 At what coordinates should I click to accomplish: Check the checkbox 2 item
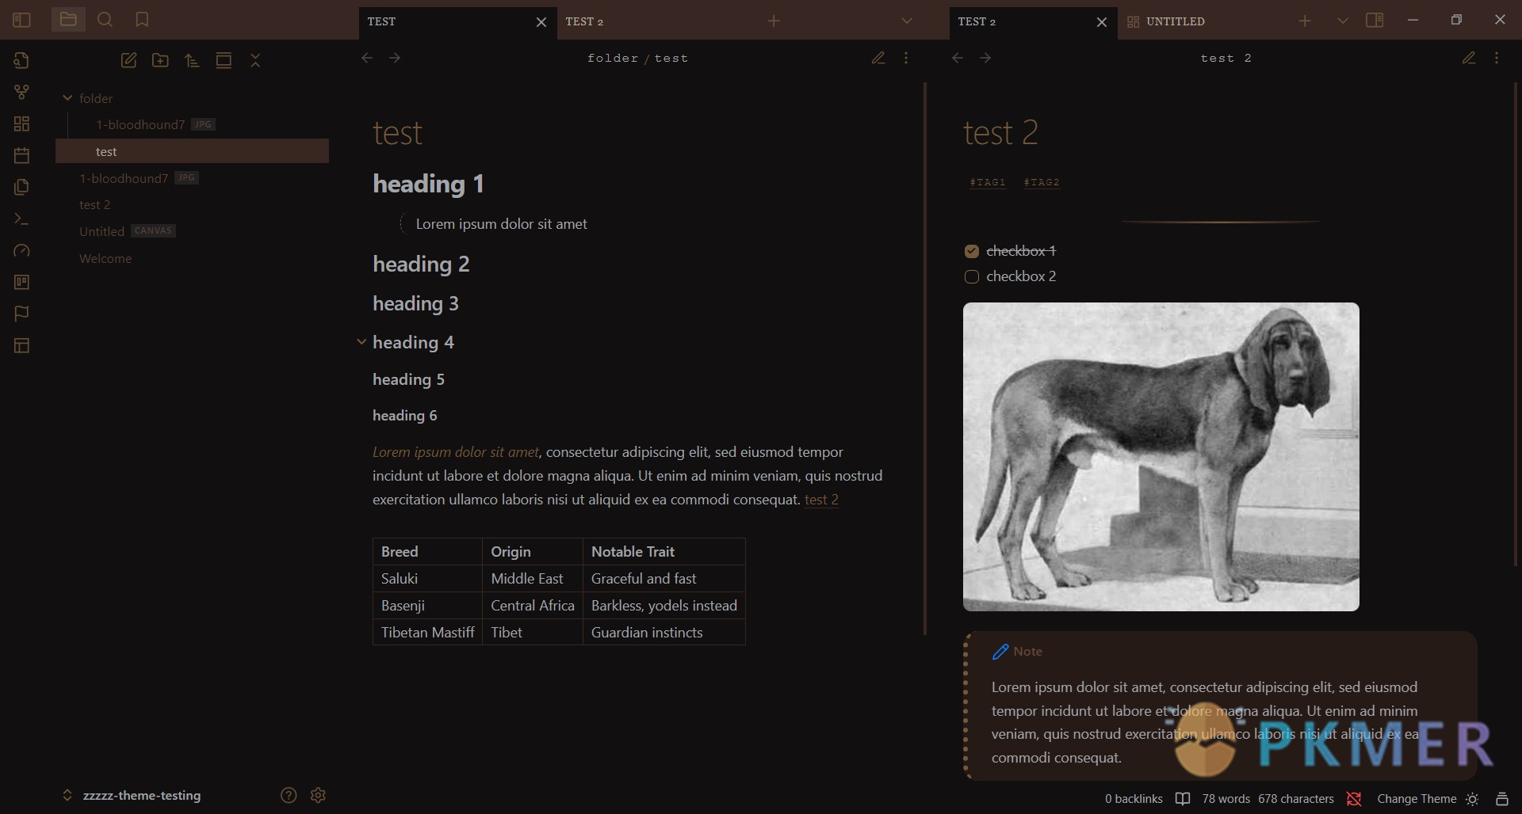point(971,277)
